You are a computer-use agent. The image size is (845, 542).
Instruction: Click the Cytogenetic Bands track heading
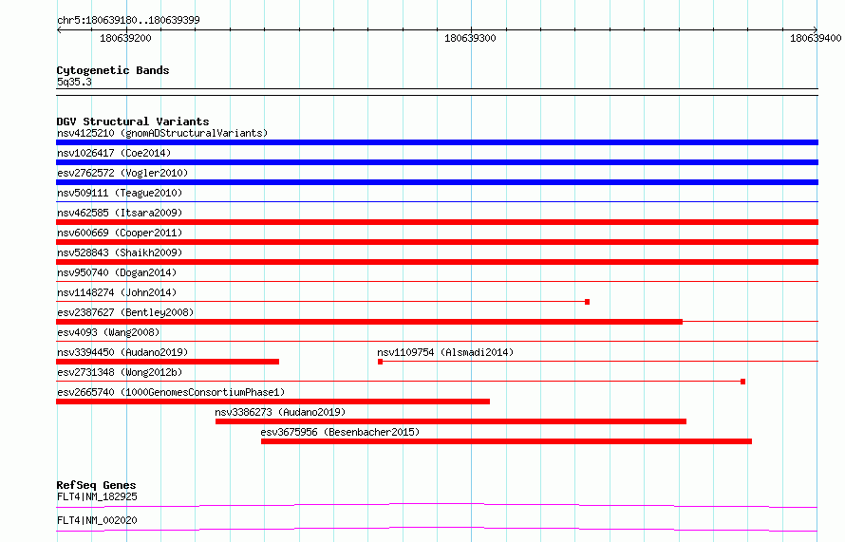113,70
